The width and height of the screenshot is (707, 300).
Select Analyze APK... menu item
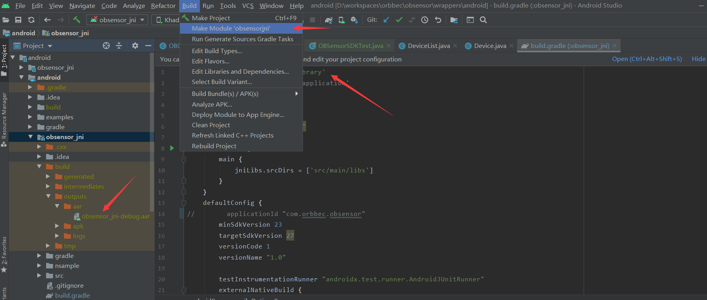(241, 104)
